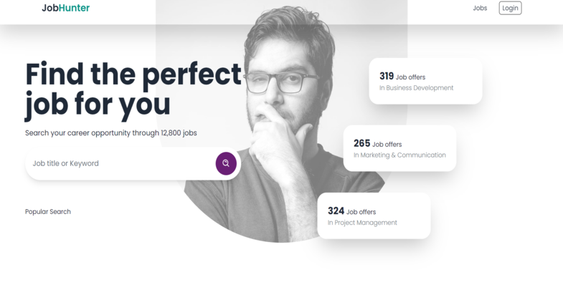Select the In Marketing & Communication label
The width and height of the screenshot is (563, 300).
click(399, 155)
